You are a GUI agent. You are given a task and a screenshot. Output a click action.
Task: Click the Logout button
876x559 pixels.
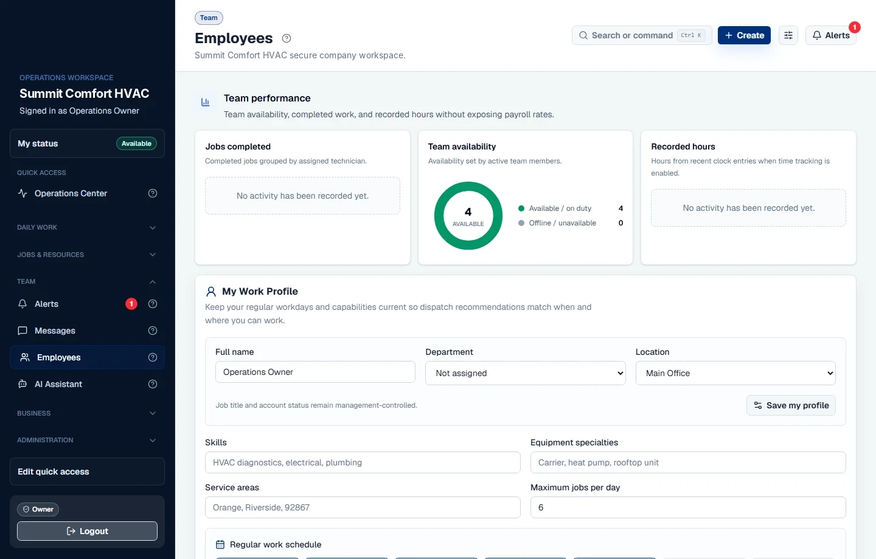click(x=87, y=531)
